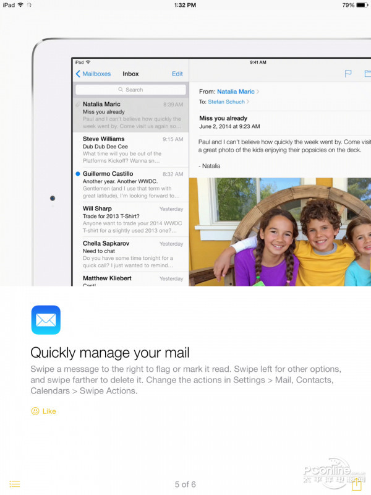
Task: Open the unread Guillermo Castillo message
Action: pyautogui.click(x=130, y=184)
